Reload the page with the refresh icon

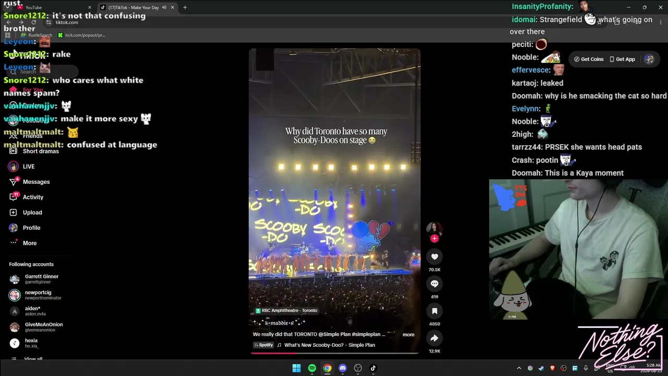click(x=33, y=22)
